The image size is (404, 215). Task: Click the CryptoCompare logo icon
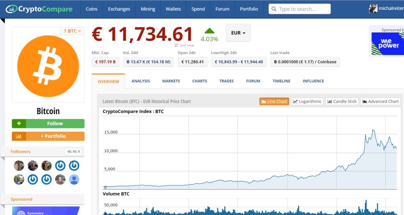tap(11, 9)
